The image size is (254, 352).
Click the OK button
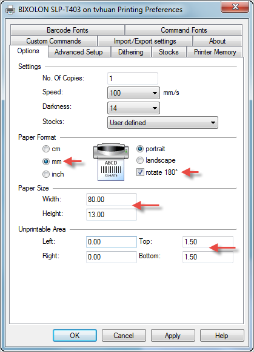(x=75, y=336)
